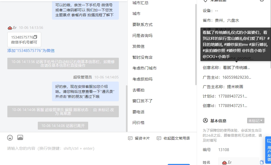The image size is (271, 165).
Task: Click the 创意名称 line
Action: point(226,68)
